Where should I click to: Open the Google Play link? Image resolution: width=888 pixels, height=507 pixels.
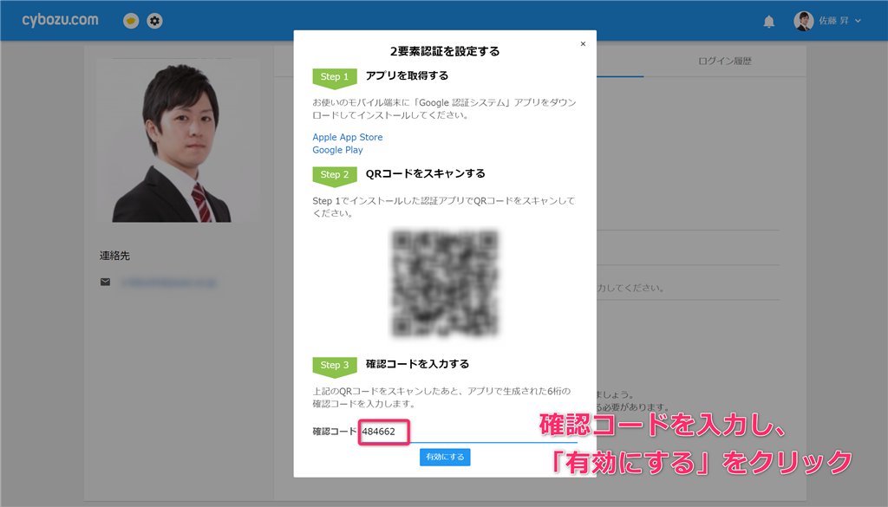(337, 150)
